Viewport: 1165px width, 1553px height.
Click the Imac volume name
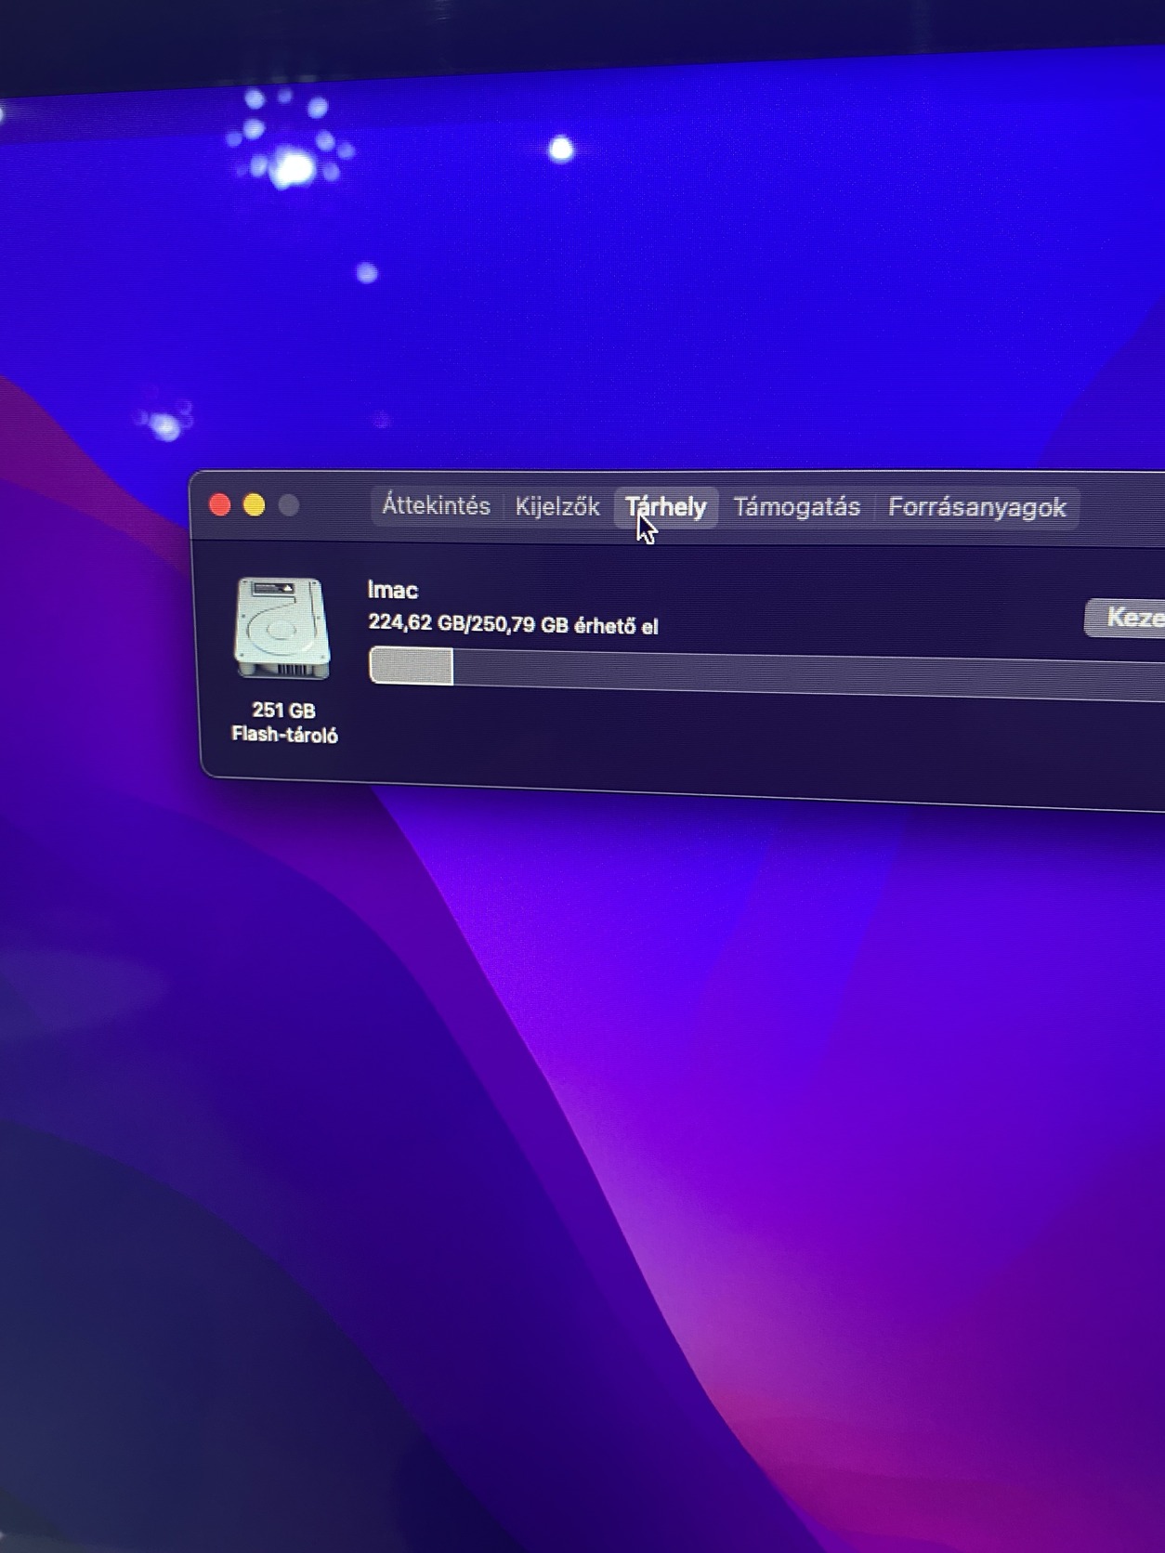[393, 591]
